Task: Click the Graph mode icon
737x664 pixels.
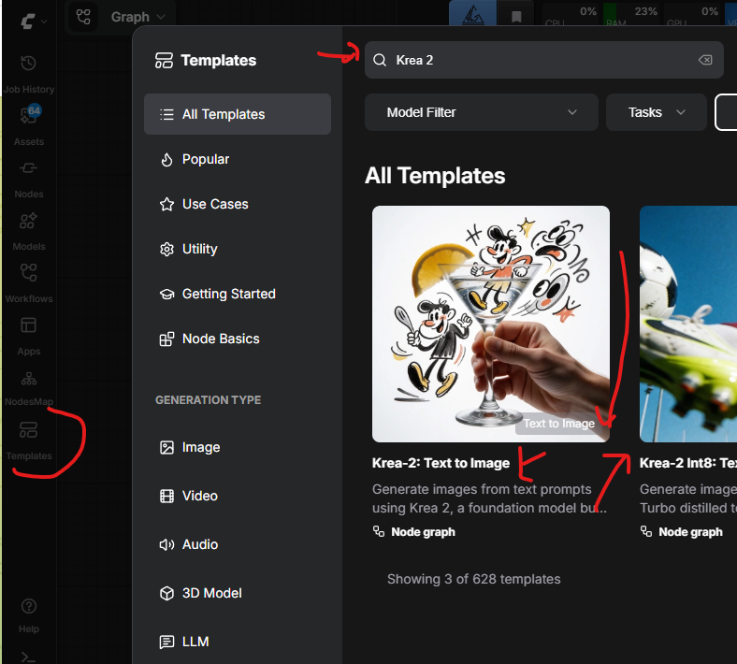Action: pyautogui.click(x=83, y=17)
